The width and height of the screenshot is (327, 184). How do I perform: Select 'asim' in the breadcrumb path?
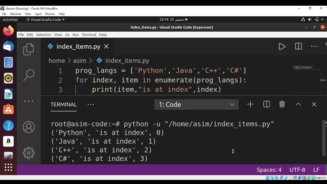click(79, 61)
